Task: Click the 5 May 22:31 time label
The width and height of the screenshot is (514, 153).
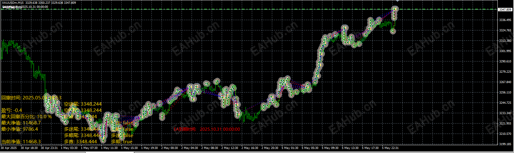Action: [x=390, y=148]
